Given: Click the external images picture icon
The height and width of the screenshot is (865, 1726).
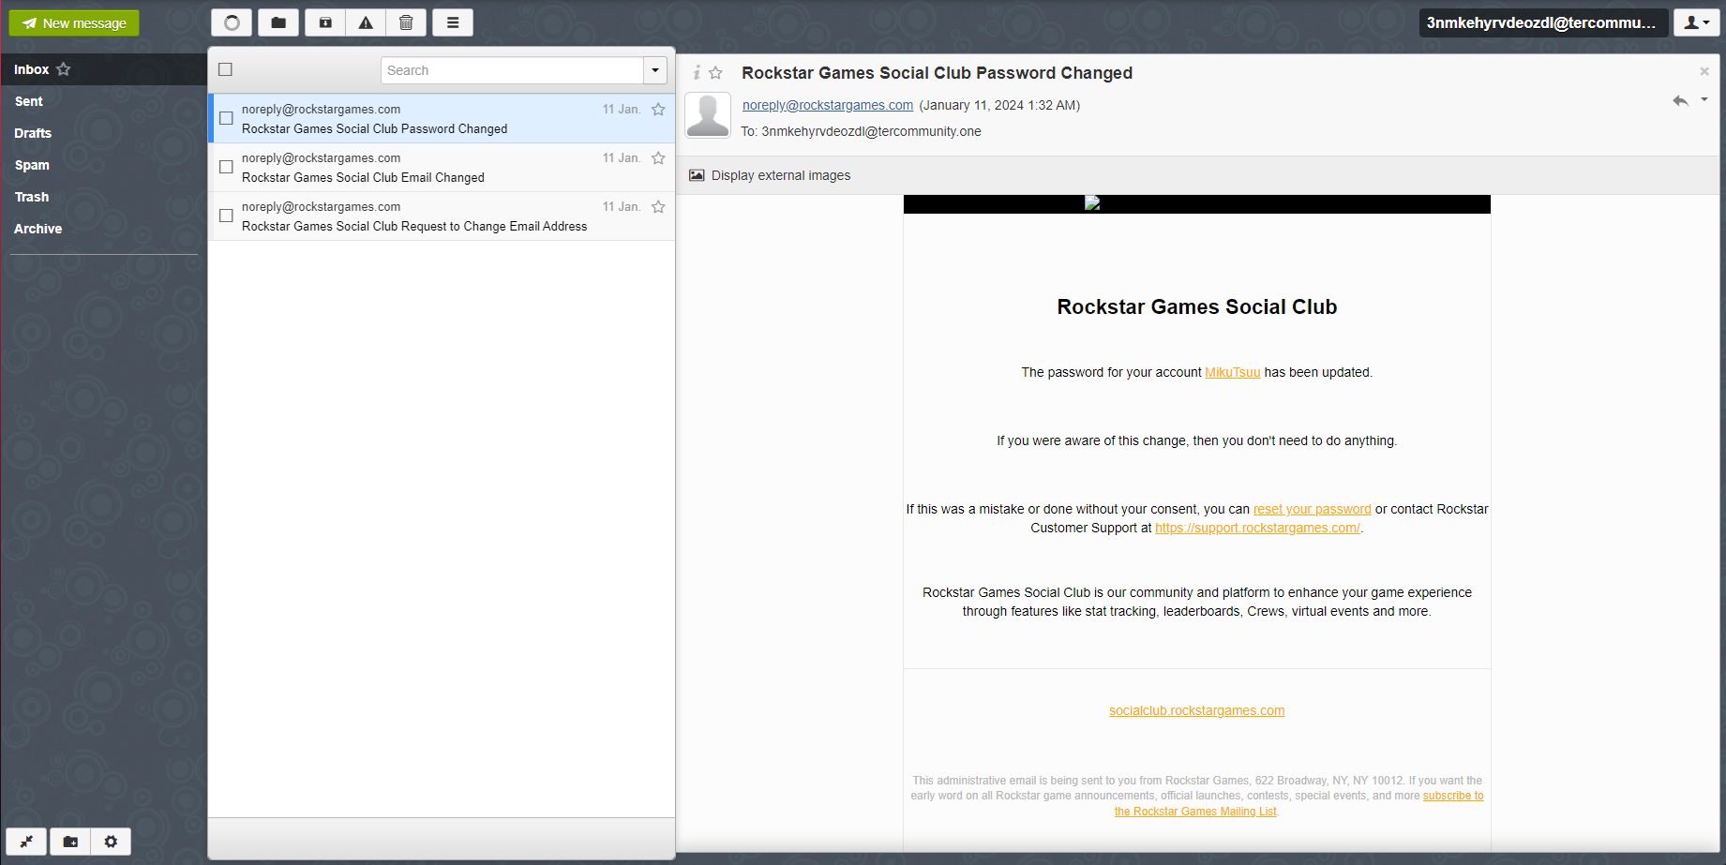Looking at the screenshot, I should pos(697,175).
